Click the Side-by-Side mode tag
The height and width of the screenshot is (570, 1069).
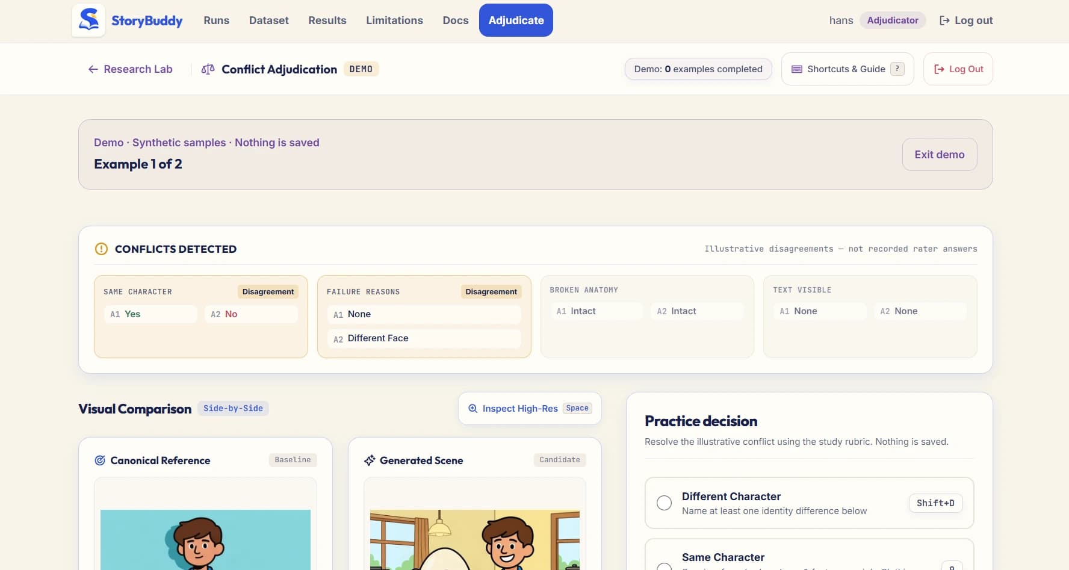(x=233, y=409)
